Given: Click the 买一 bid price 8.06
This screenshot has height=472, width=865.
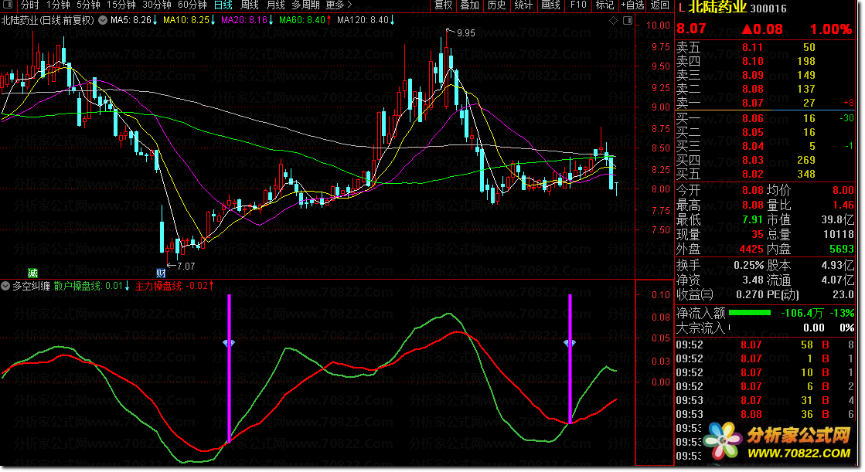Looking at the screenshot, I should click(x=752, y=118).
